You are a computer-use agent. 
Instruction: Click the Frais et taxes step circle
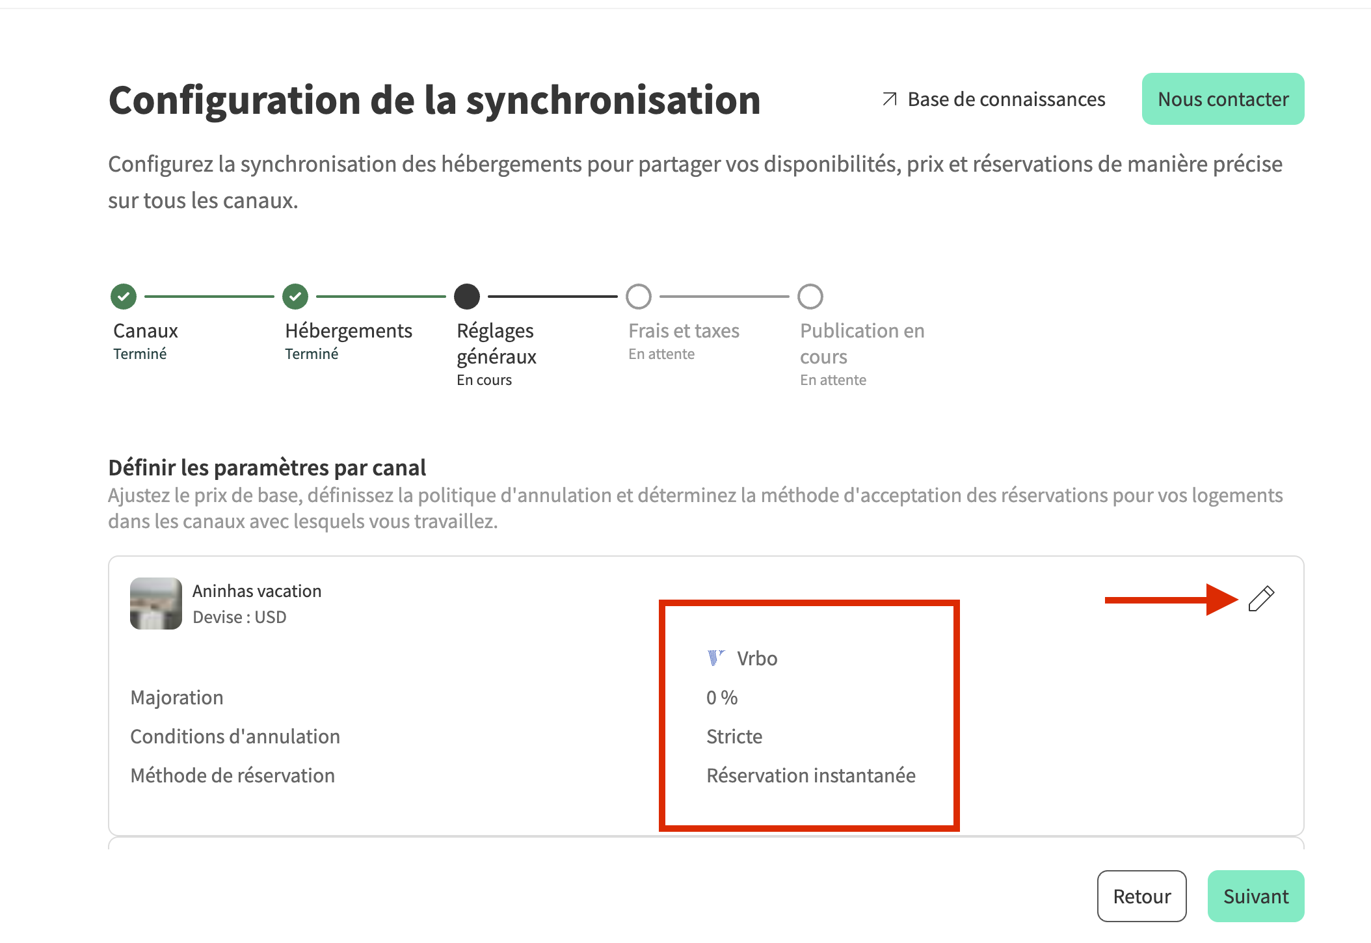639,297
